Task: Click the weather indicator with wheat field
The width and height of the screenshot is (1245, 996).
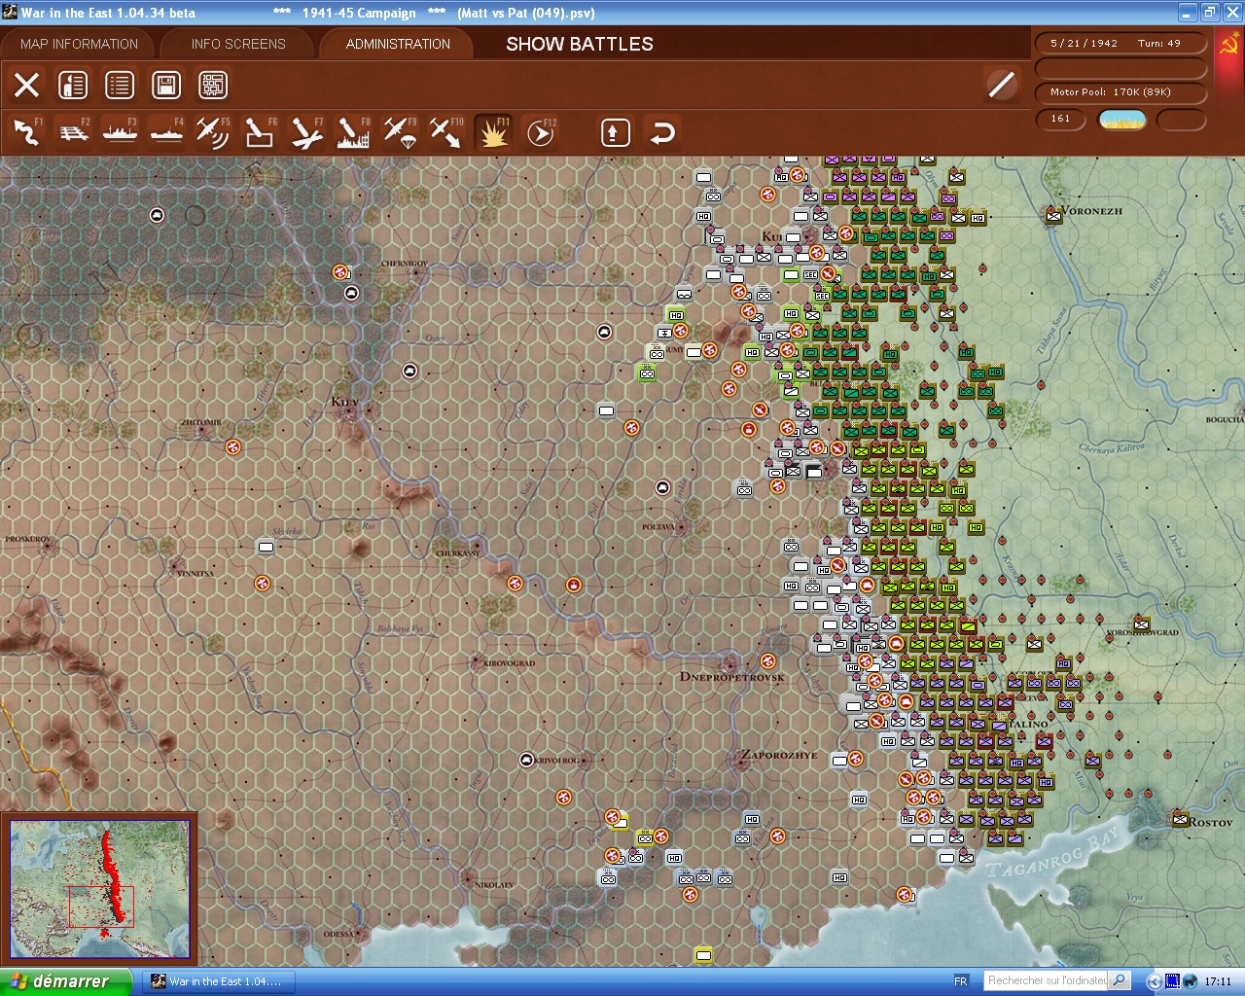Action: 1122,120
